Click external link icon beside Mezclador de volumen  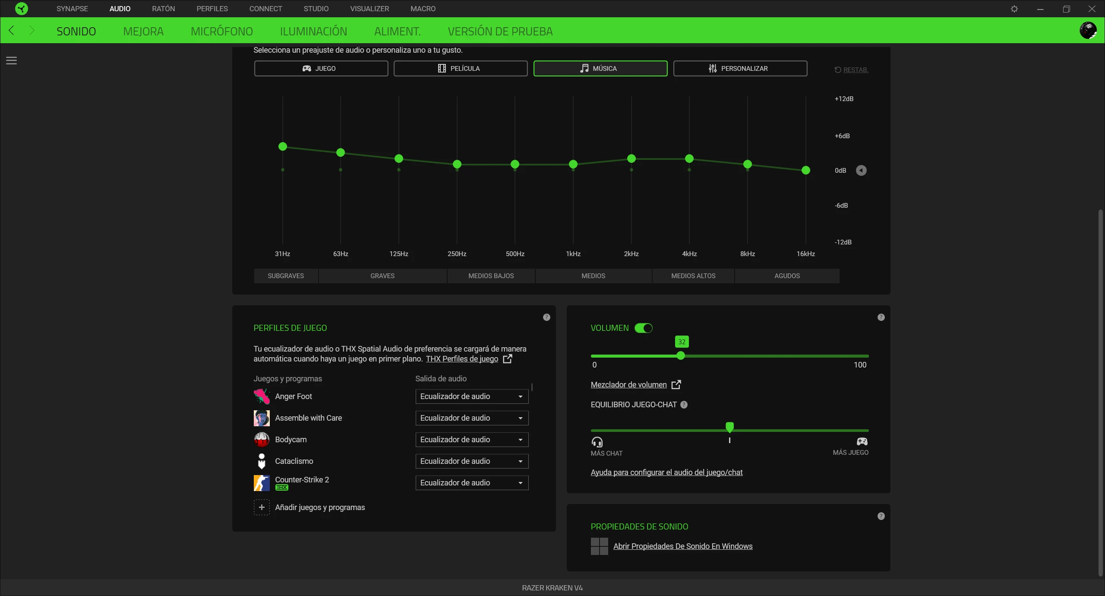(676, 384)
